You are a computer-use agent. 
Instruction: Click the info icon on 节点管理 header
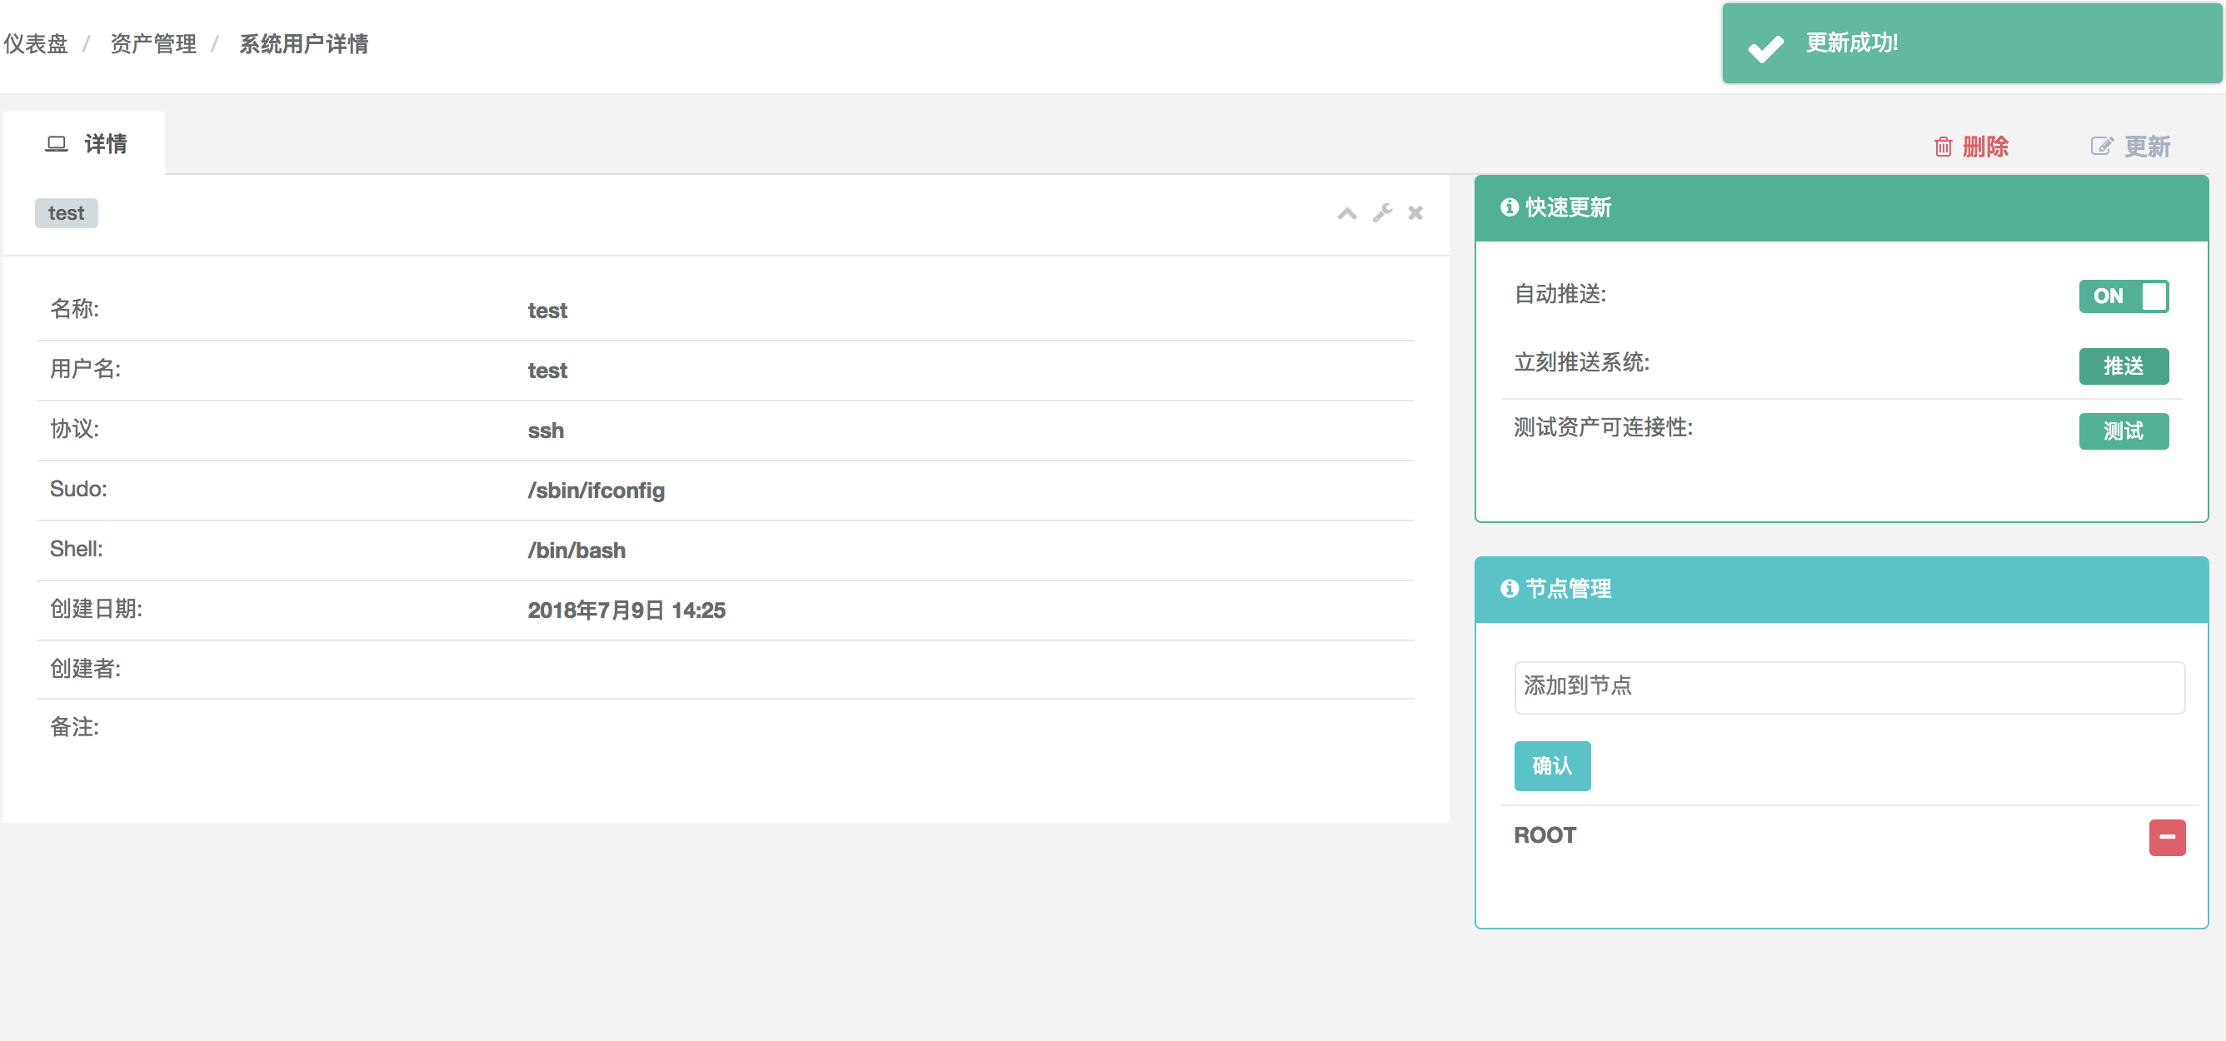(x=1510, y=588)
